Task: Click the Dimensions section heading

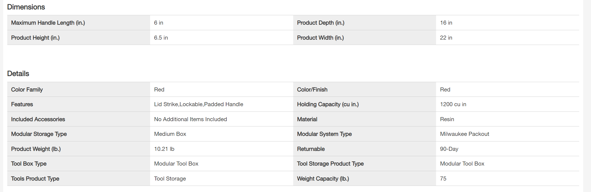Action: click(x=26, y=7)
